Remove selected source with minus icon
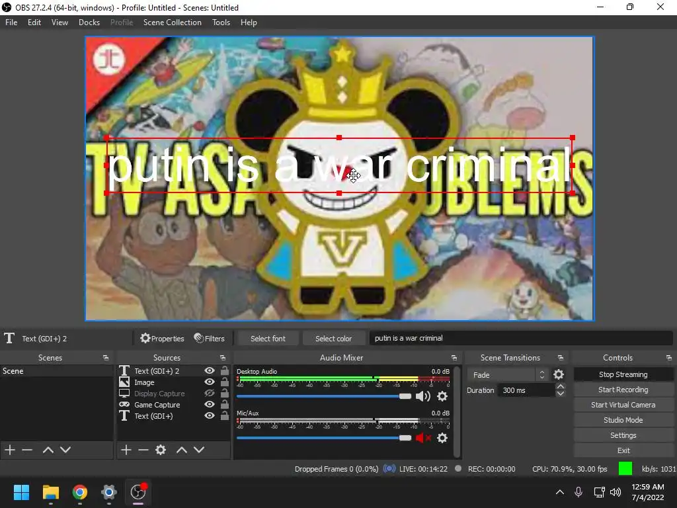677x508 pixels. coord(143,450)
